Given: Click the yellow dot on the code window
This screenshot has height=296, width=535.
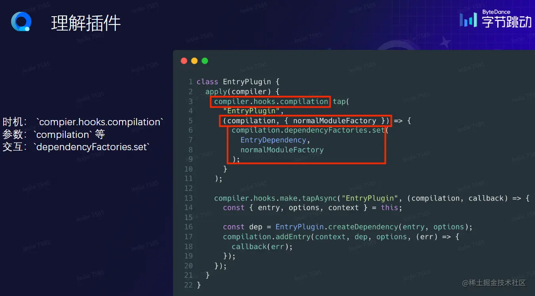Looking at the screenshot, I should [x=194, y=61].
